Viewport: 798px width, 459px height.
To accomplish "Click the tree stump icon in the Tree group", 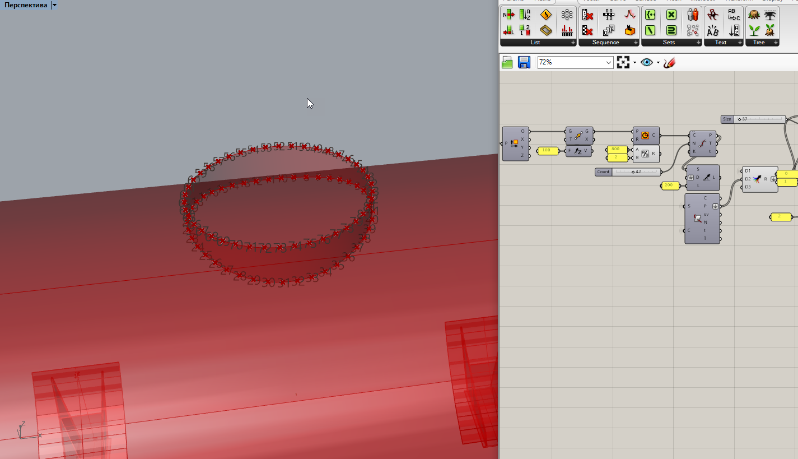I will pyautogui.click(x=754, y=15).
